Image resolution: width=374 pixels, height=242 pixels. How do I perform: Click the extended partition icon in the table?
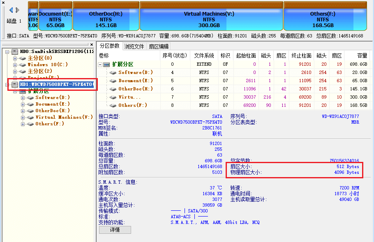click(x=107, y=64)
